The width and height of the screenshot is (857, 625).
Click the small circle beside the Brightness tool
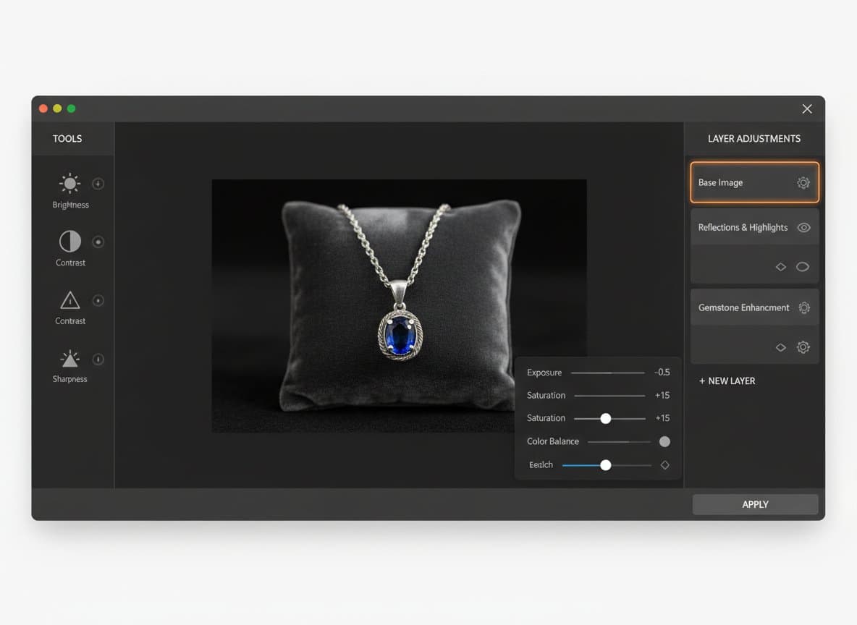[98, 183]
